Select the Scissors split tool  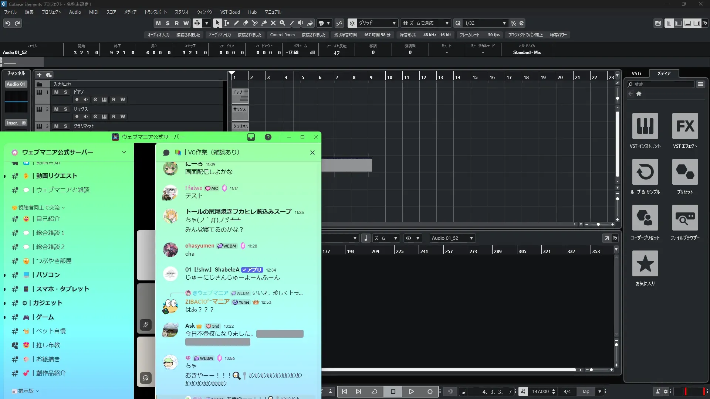255,23
